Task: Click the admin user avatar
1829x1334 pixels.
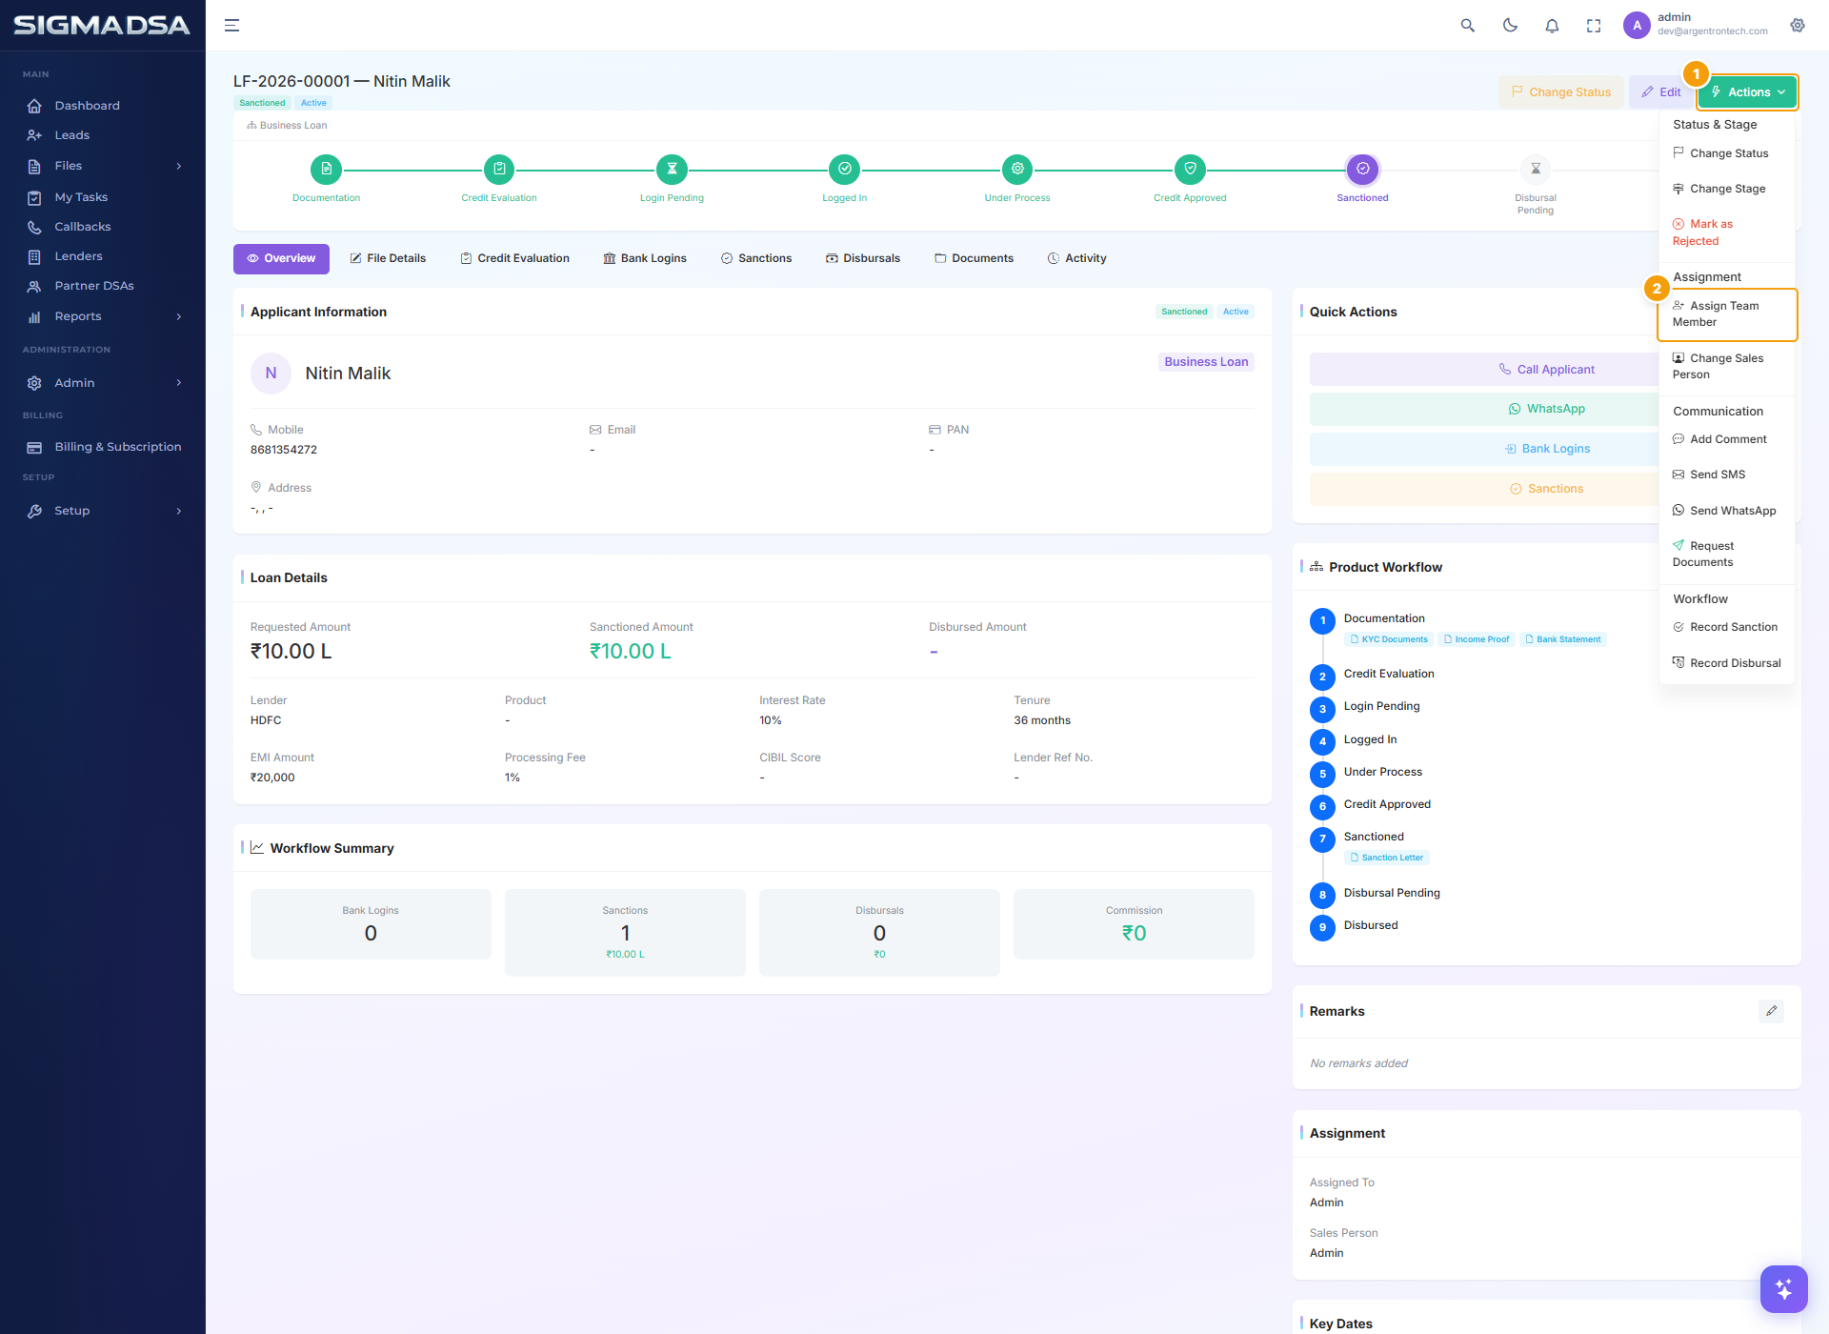Action: point(1637,26)
